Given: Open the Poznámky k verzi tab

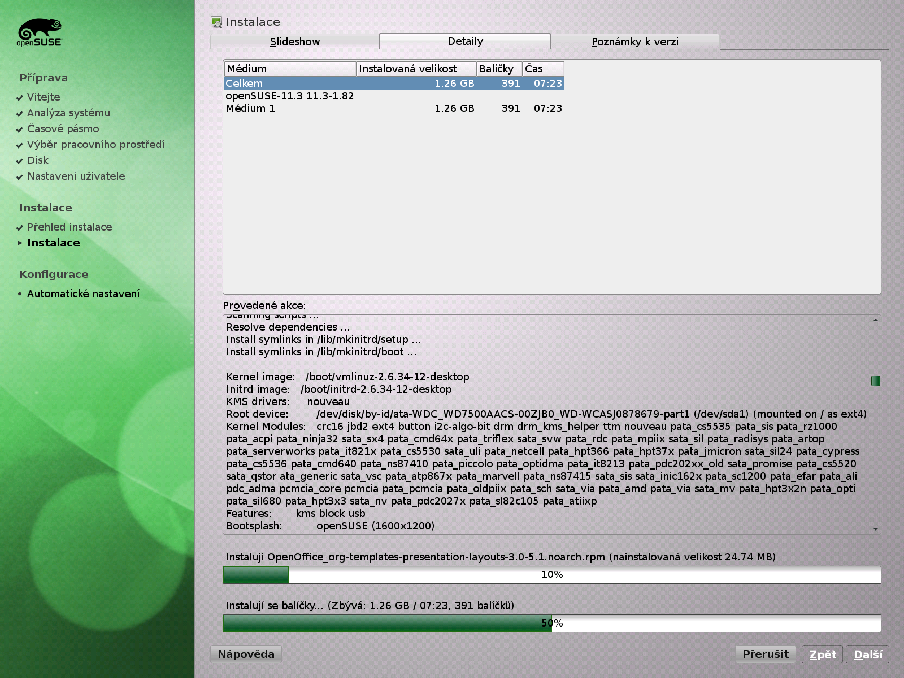Looking at the screenshot, I should pyautogui.click(x=635, y=42).
